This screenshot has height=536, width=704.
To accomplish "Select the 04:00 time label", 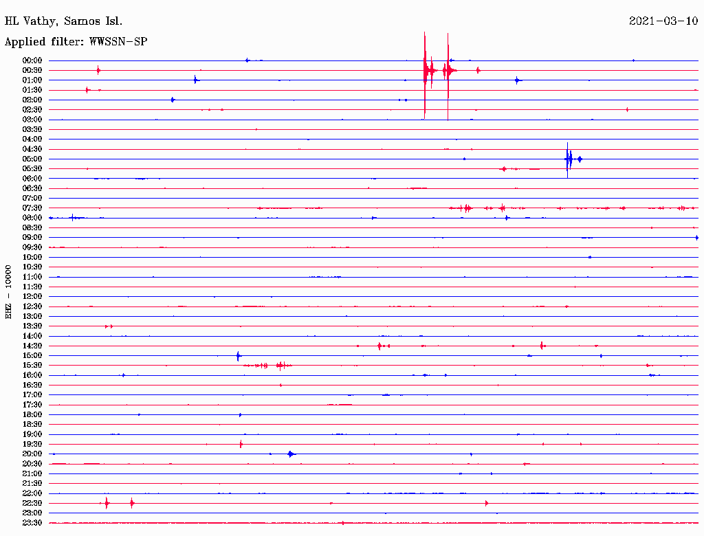I will 32,139.
